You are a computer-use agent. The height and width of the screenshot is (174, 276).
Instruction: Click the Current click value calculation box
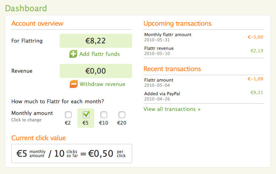[x=72, y=154]
